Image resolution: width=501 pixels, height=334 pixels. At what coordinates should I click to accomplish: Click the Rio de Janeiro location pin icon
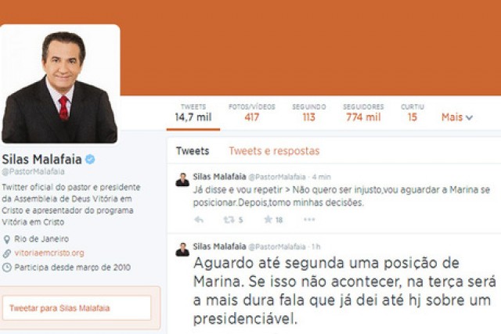coord(6,239)
